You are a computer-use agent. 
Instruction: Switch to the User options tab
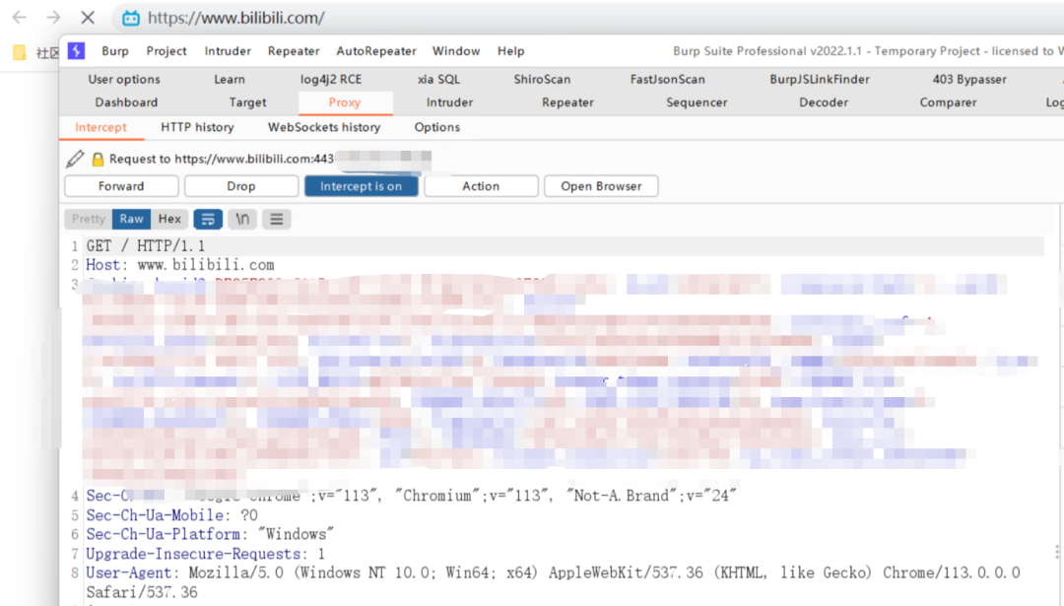pos(124,80)
